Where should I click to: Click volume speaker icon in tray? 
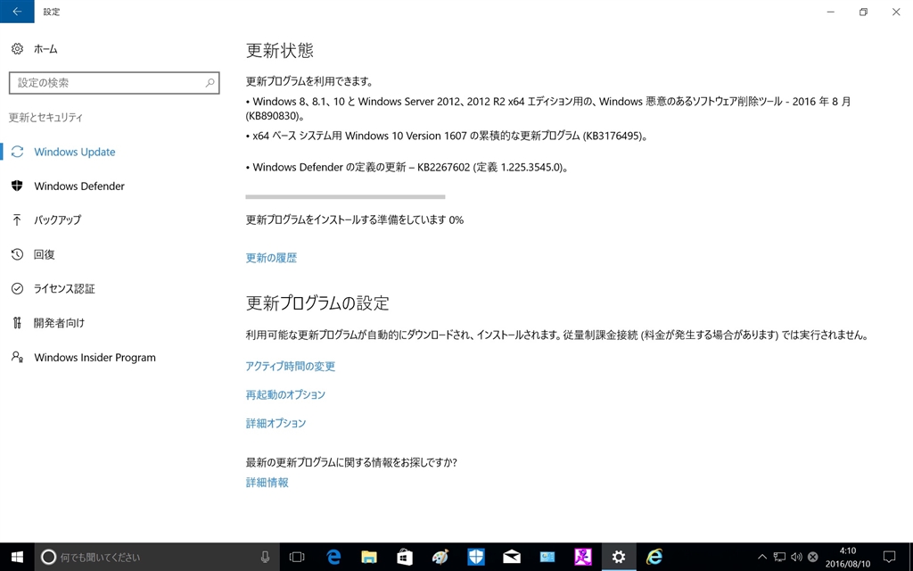(x=796, y=557)
